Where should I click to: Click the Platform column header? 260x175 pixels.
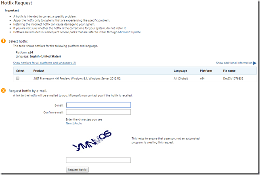206,70
